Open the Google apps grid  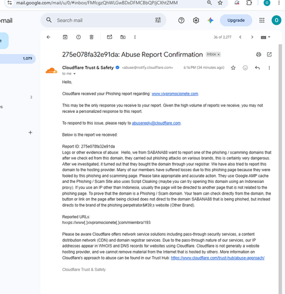262,20
